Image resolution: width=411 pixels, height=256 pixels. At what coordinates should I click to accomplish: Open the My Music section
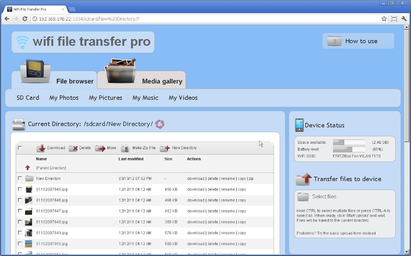pos(145,98)
